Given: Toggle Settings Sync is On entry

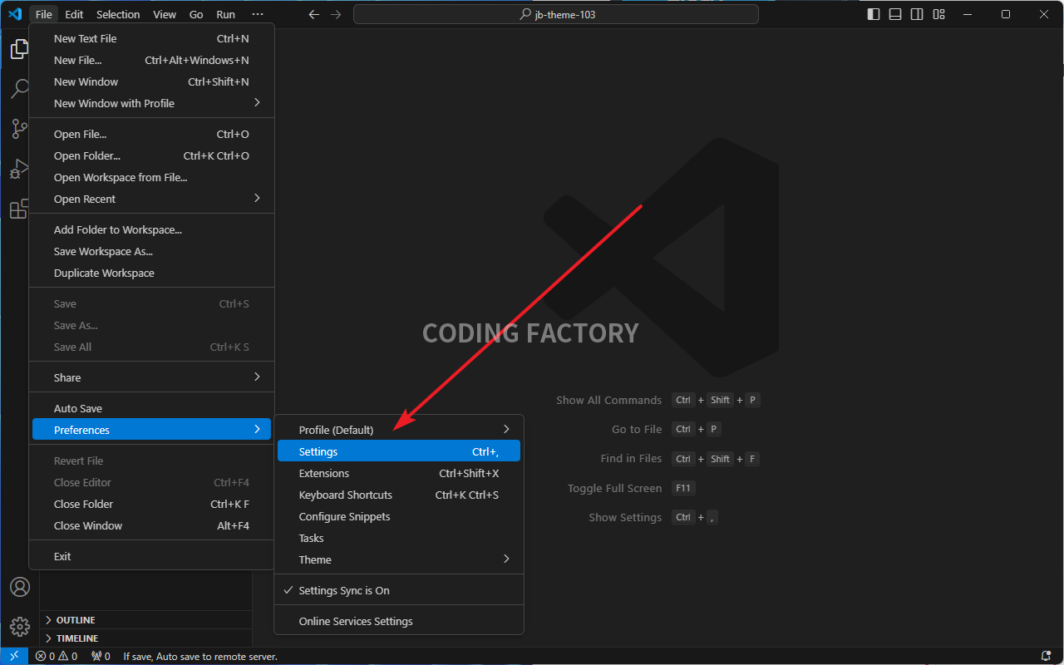Looking at the screenshot, I should [x=399, y=590].
